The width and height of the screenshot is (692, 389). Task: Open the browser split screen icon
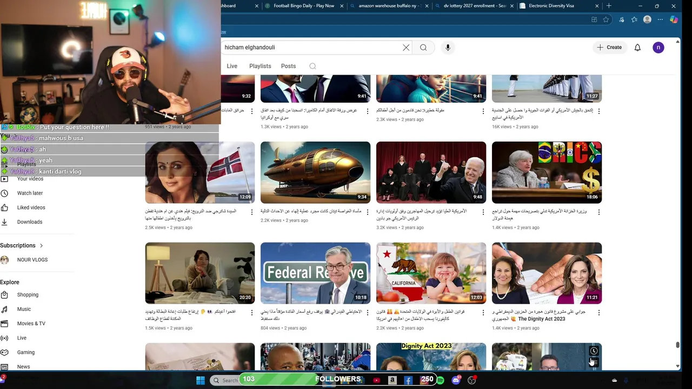(x=594, y=19)
